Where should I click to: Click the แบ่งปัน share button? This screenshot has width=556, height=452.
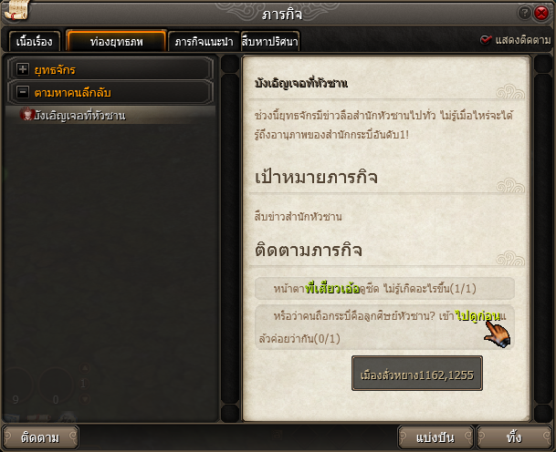click(435, 437)
